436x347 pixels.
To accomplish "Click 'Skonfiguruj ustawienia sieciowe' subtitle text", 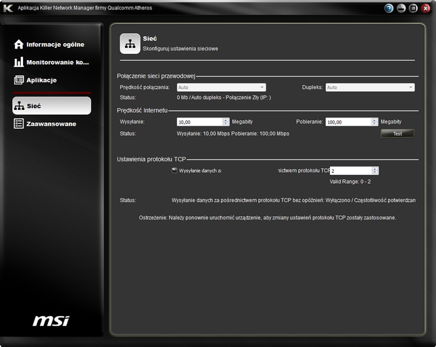I will 180,49.
